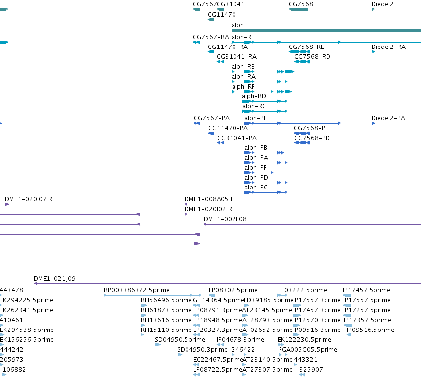
Task: Select EST AT23145.5prime
Action: tap(245, 315)
